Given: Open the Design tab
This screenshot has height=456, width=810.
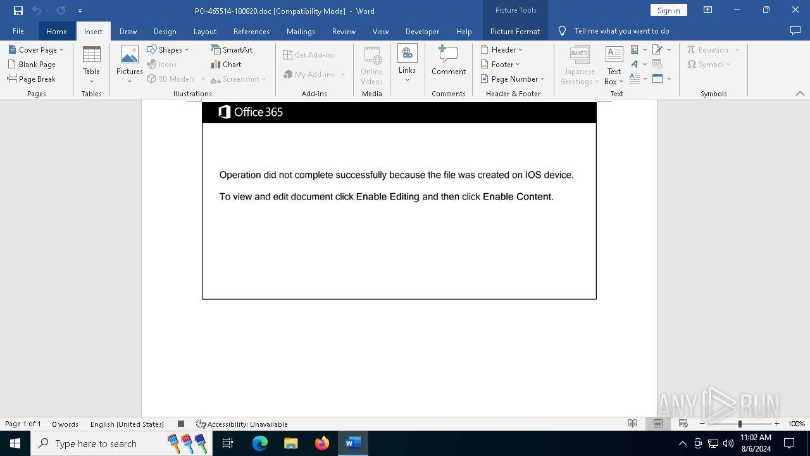Looking at the screenshot, I should (x=165, y=31).
